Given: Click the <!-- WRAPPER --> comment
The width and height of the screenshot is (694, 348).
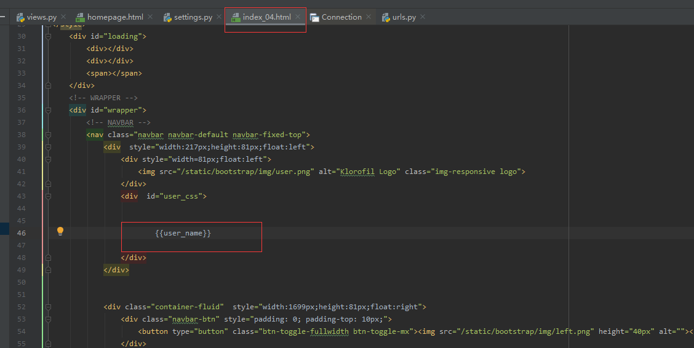Looking at the screenshot, I should point(103,98).
